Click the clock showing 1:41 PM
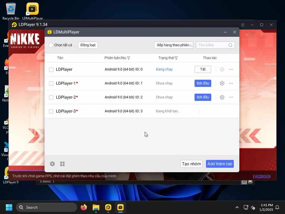 pyautogui.click(x=267, y=205)
